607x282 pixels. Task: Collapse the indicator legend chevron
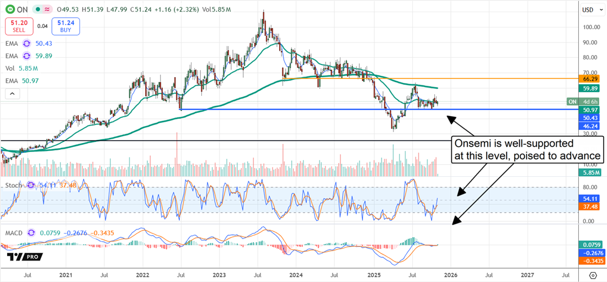pyautogui.click(x=12, y=93)
